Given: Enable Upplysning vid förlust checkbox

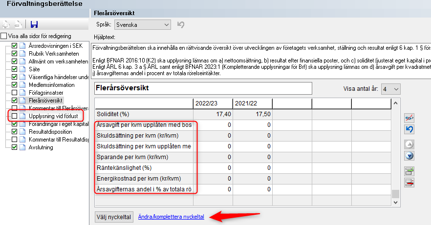Looking at the screenshot, I should (15, 116).
